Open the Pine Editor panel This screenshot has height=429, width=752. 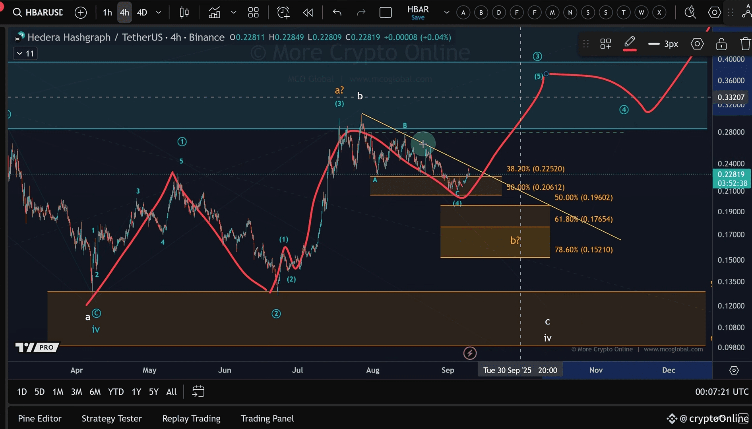pyautogui.click(x=40, y=419)
